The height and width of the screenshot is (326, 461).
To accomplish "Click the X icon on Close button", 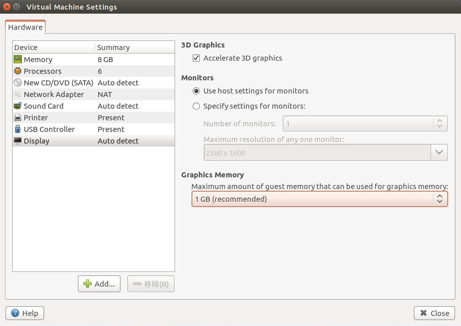I will [x=424, y=313].
